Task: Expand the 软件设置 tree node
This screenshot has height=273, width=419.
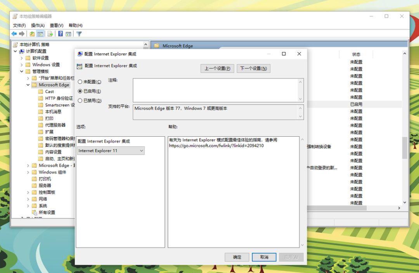Action: pyautogui.click(x=22, y=58)
